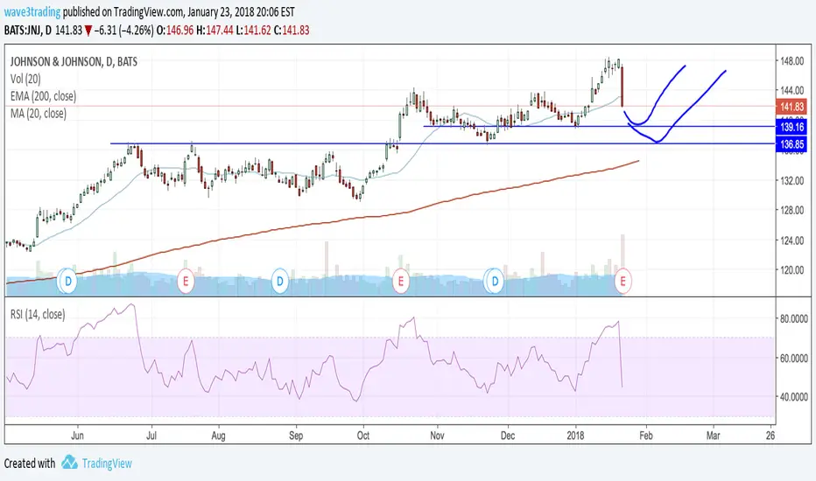Click the earnings E marker in mid-July

(x=186, y=282)
